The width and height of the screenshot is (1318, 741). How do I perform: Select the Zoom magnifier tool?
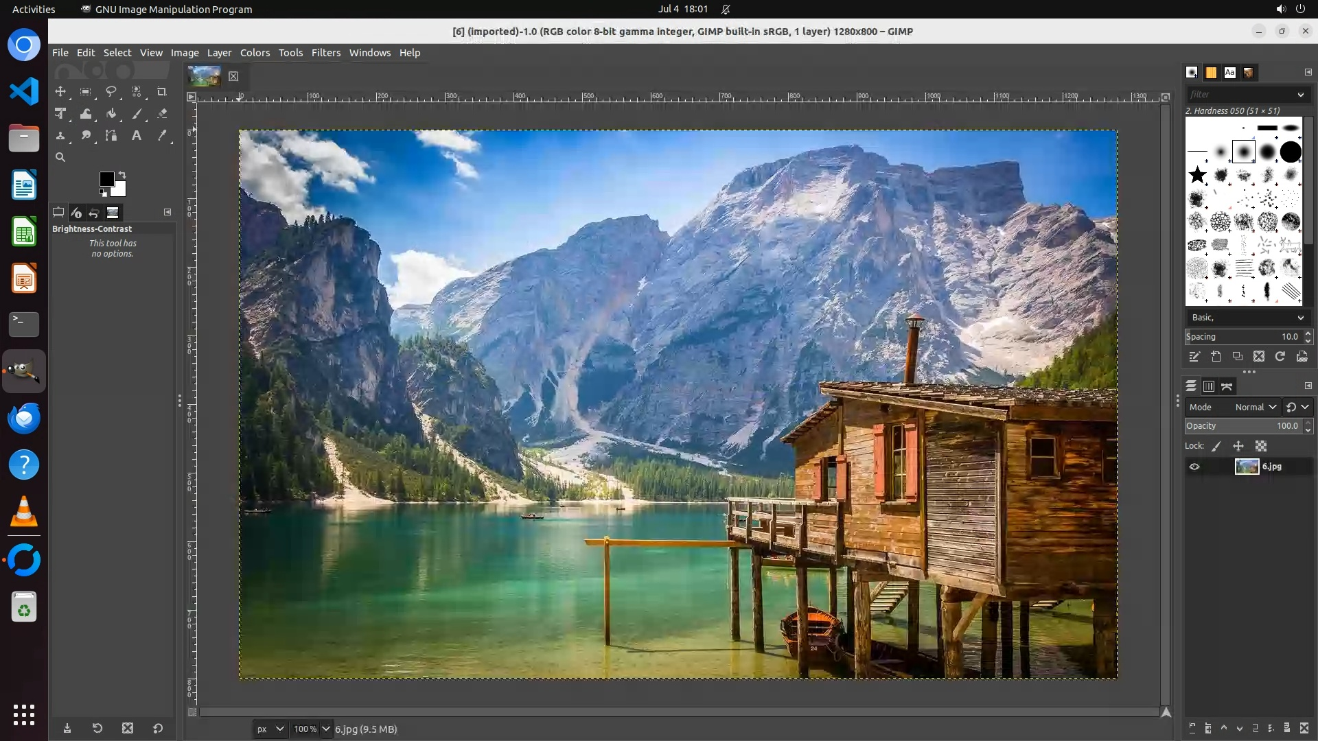pyautogui.click(x=60, y=157)
